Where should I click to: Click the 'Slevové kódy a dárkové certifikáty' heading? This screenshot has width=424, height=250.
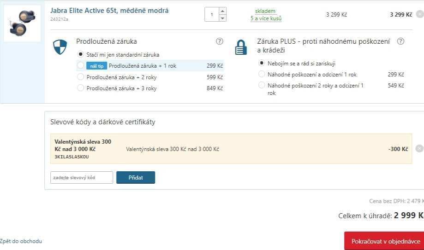pyautogui.click(x=103, y=122)
